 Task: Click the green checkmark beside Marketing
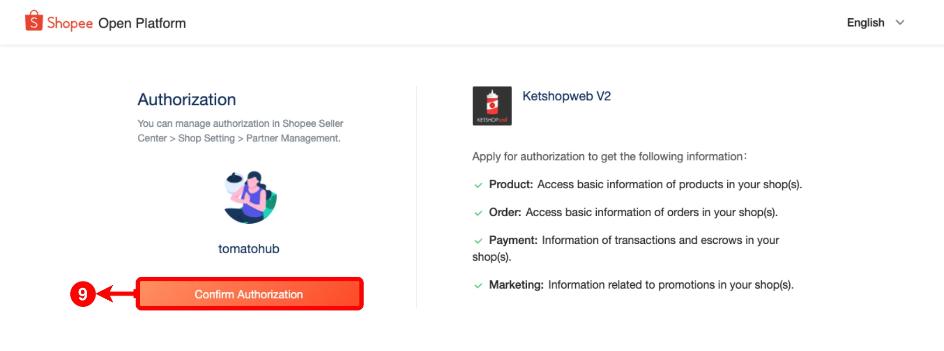(478, 286)
